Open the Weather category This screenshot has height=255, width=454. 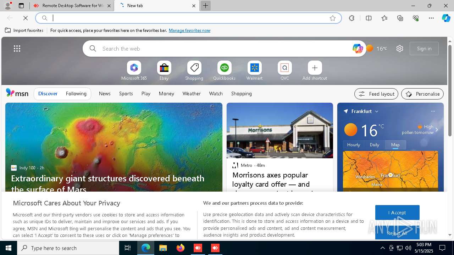click(192, 93)
